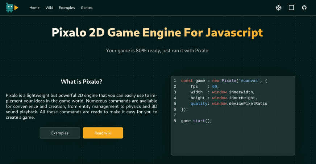
Task: Click the square box icon in header
Action: tap(291, 8)
